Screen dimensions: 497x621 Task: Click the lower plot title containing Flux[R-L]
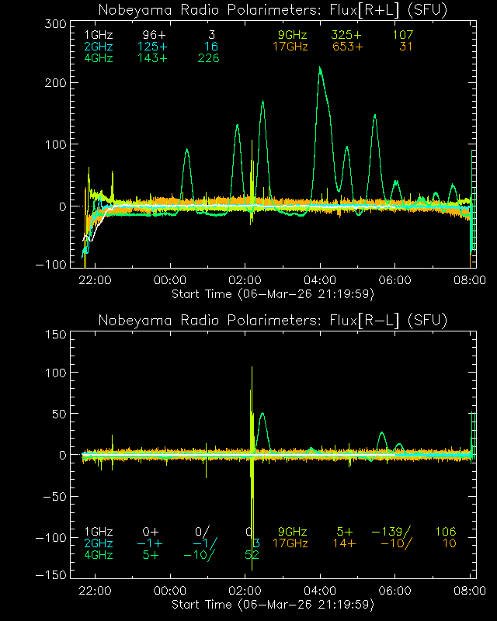coord(273,321)
